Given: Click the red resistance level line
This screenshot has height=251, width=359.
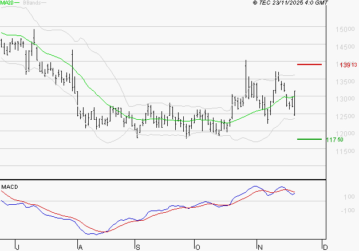Looking at the screenshot, I should tap(309, 64).
